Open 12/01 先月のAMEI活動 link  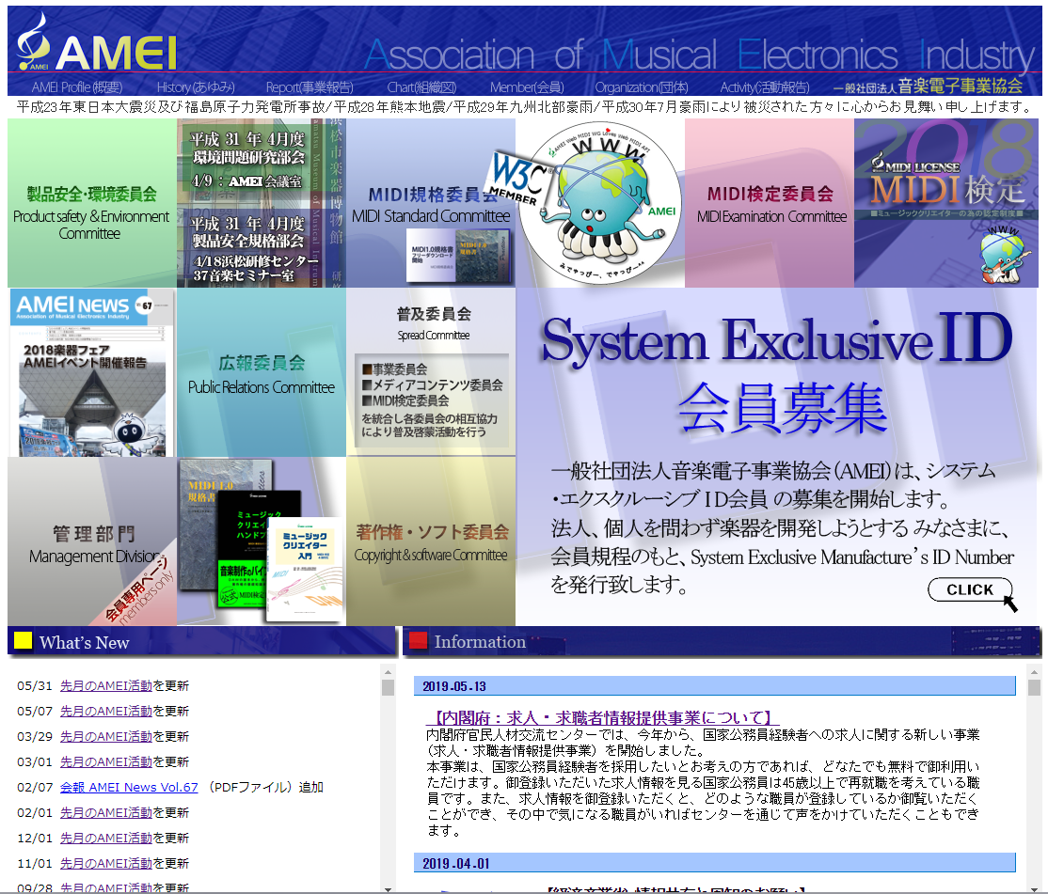tap(106, 838)
